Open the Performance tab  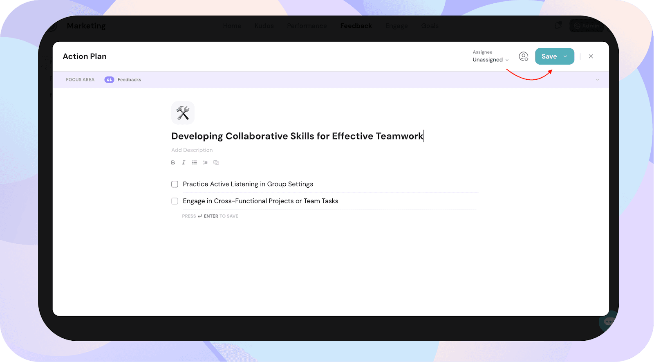point(307,26)
